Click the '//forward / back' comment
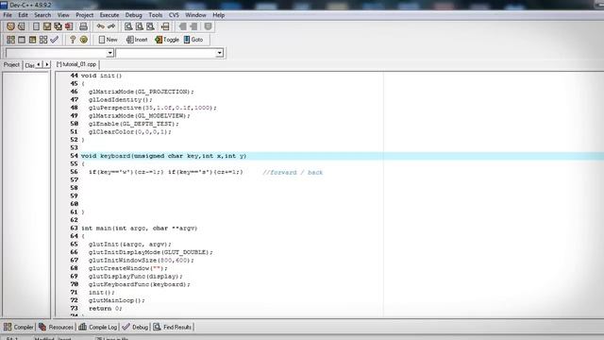The width and height of the screenshot is (604, 340). click(293, 172)
